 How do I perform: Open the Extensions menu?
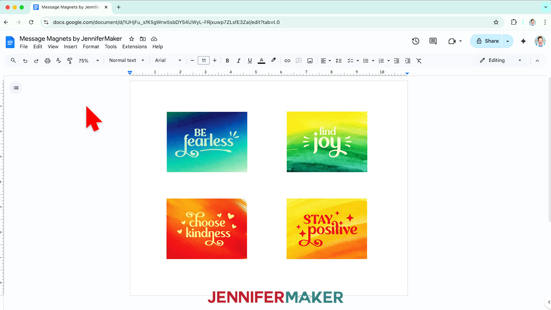(x=134, y=47)
